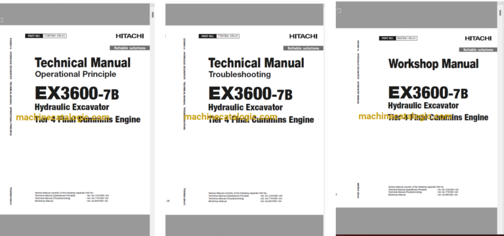Click the scrollbar thumb of the left manual page
This screenshot has height=236, width=504.
click(x=152, y=14)
